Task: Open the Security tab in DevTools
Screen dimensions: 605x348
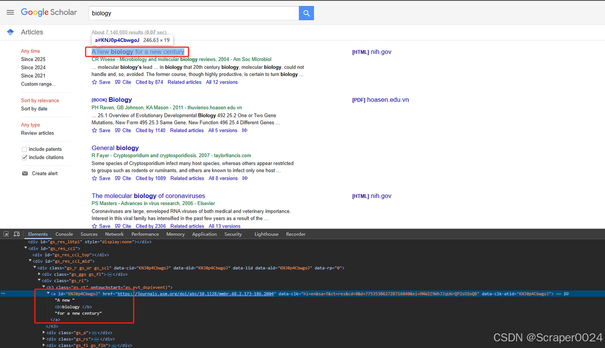Action: tap(233, 234)
